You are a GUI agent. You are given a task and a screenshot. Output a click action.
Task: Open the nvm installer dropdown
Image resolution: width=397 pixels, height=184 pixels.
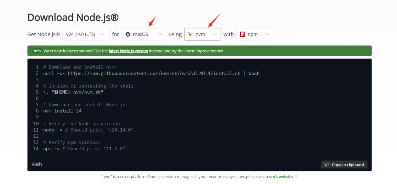pos(203,34)
